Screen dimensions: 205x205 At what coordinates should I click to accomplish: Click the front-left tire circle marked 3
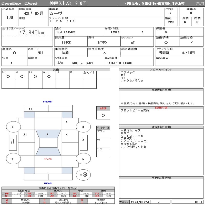click(13, 127)
